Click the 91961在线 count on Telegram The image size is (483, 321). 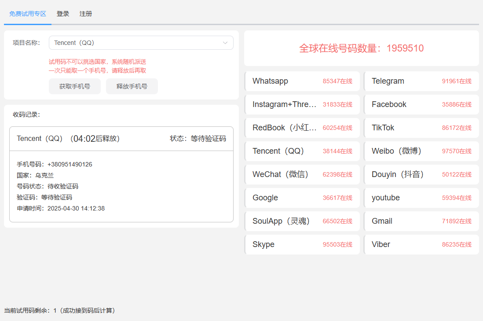457,81
